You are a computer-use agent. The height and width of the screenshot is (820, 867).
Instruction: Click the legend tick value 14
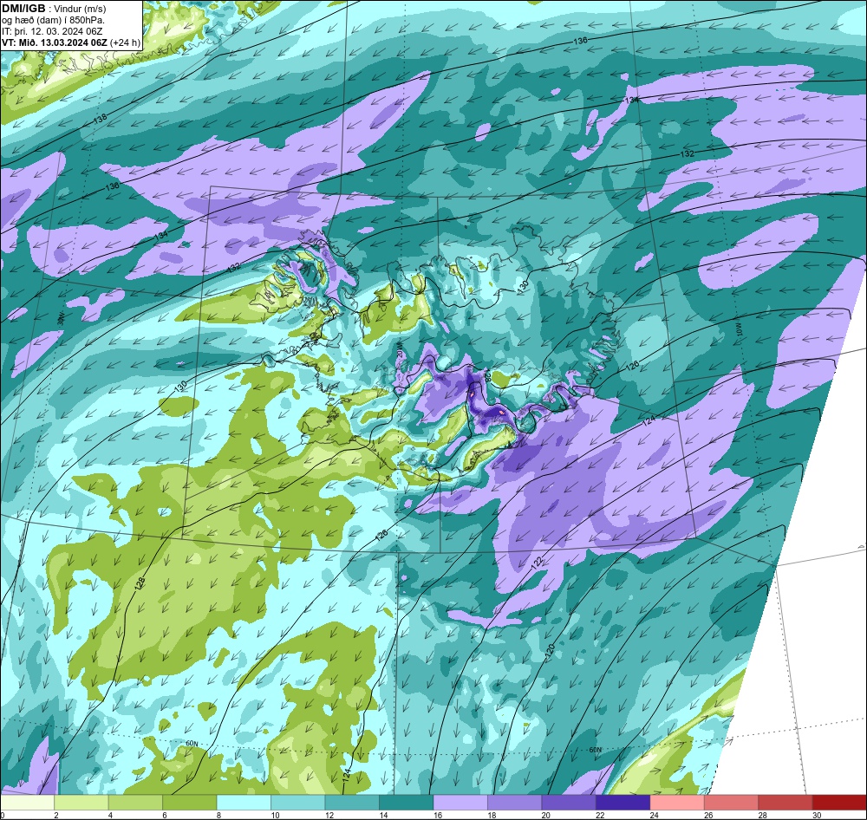pyautogui.click(x=383, y=815)
